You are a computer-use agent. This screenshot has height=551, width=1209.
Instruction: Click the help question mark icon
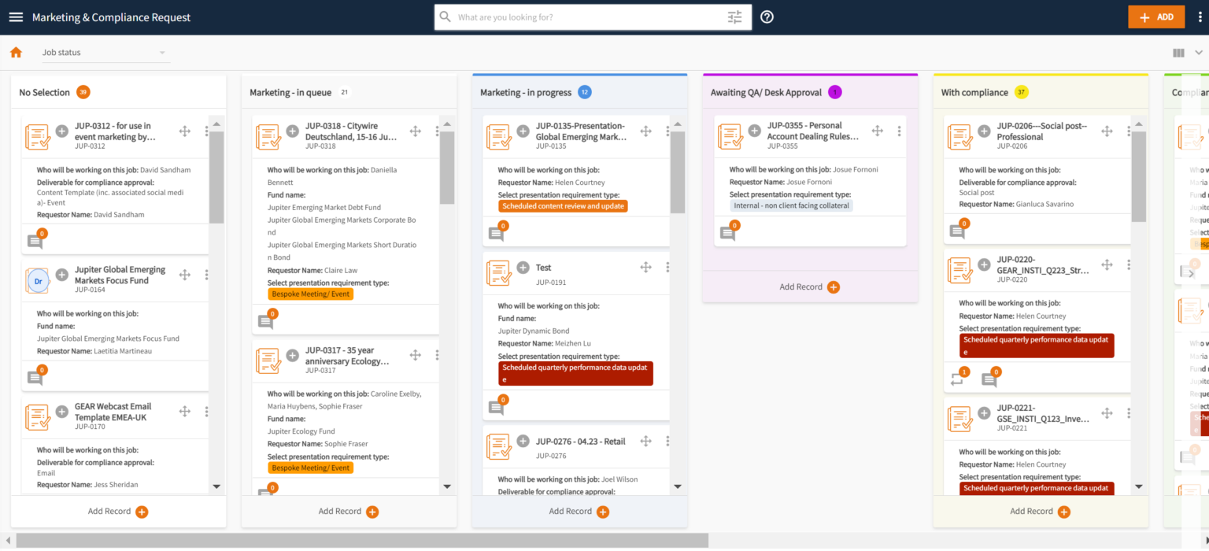coord(767,17)
